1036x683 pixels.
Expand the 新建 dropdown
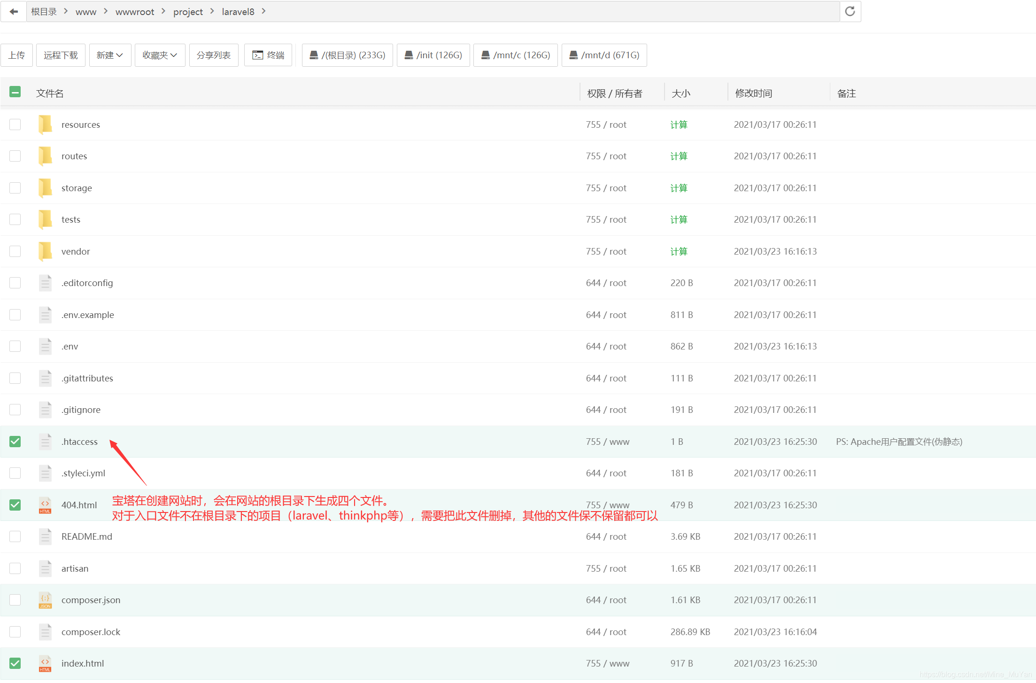[x=110, y=55]
